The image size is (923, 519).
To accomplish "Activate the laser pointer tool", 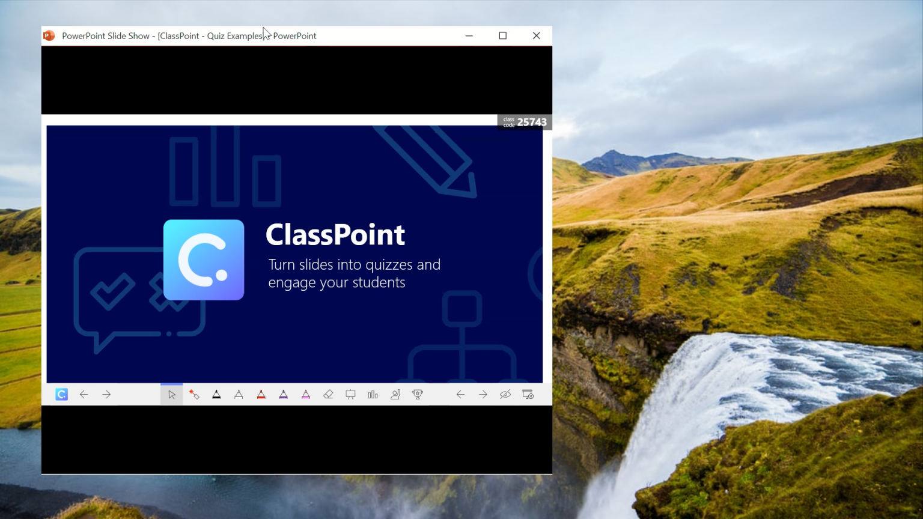I will (x=193, y=394).
